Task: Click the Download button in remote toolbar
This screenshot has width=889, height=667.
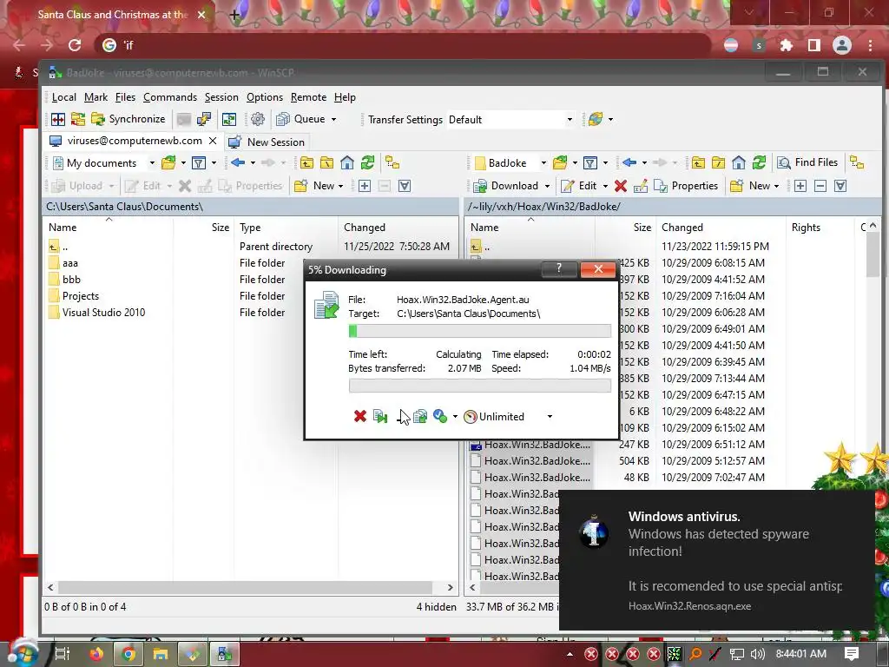Action: [506, 186]
